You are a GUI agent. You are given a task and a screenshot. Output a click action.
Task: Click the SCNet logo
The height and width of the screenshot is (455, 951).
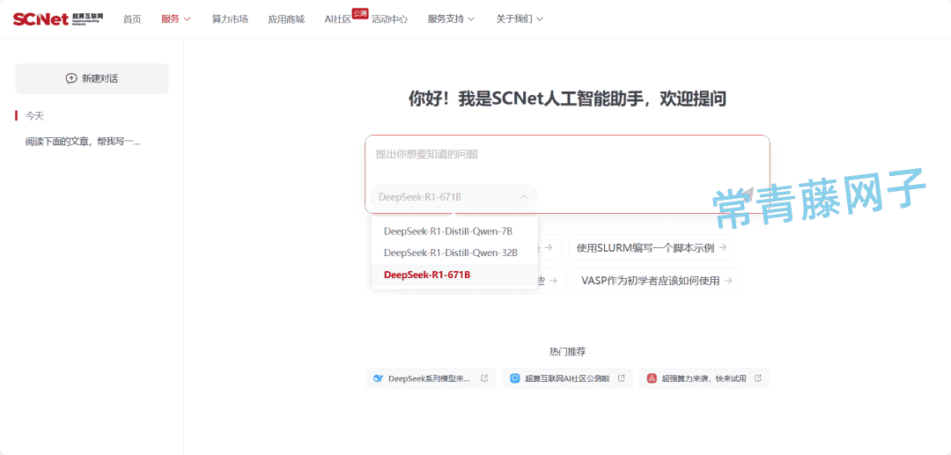point(58,18)
